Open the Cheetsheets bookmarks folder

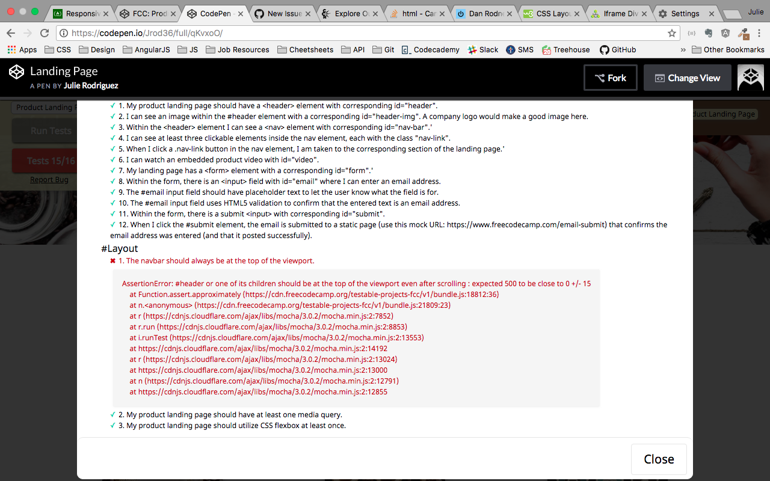pyautogui.click(x=305, y=50)
